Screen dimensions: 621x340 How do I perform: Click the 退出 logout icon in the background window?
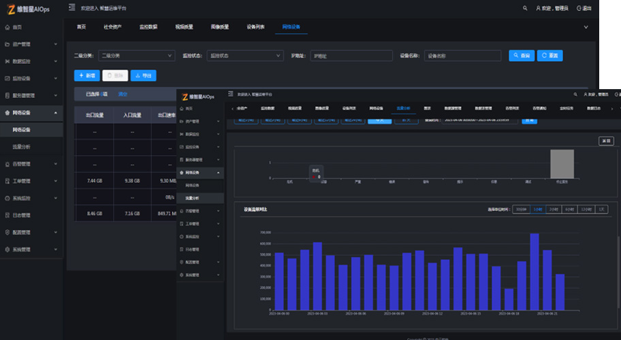(x=579, y=8)
